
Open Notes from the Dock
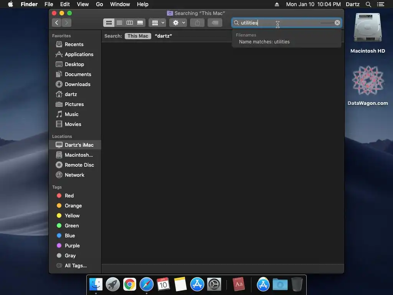click(x=180, y=285)
